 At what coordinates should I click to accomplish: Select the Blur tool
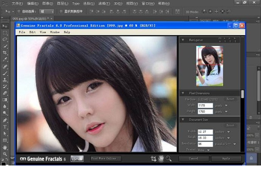5,106
